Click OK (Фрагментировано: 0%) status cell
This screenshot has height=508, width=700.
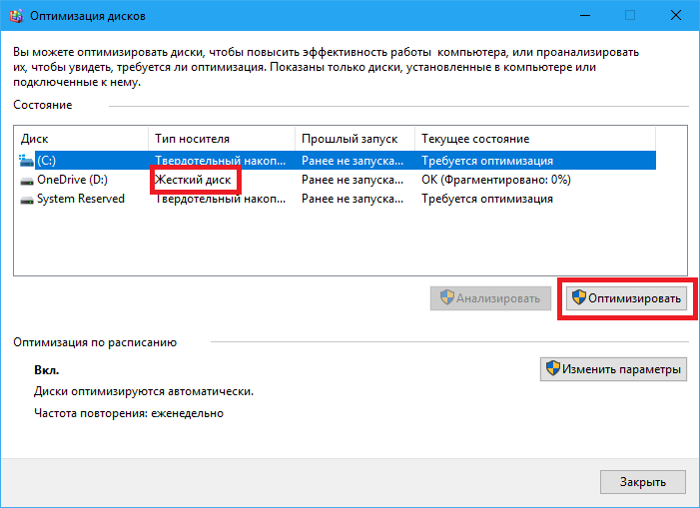(x=496, y=180)
